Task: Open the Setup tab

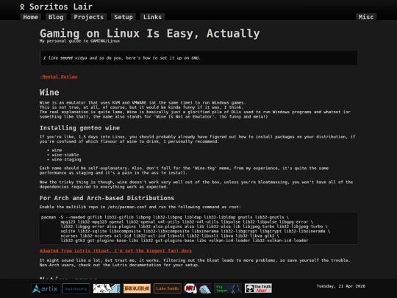Action: tap(124, 17)
